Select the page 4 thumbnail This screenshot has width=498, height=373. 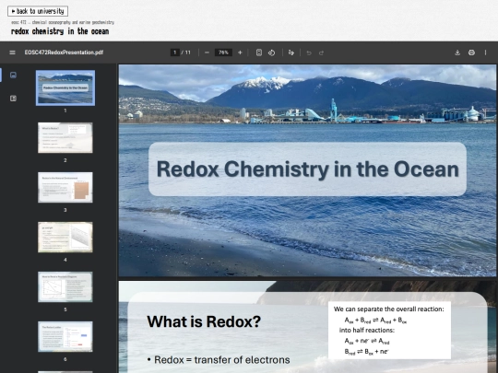(65, 238)
